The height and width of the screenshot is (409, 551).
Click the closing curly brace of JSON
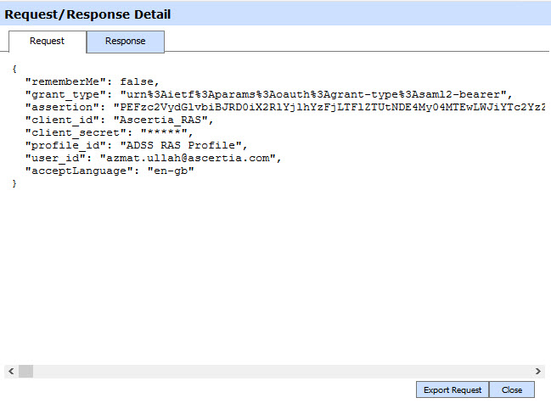click(x=14, y=183)
